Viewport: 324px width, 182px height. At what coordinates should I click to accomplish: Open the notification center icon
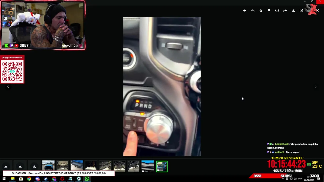pyautogui.click(x=319, y=179)
